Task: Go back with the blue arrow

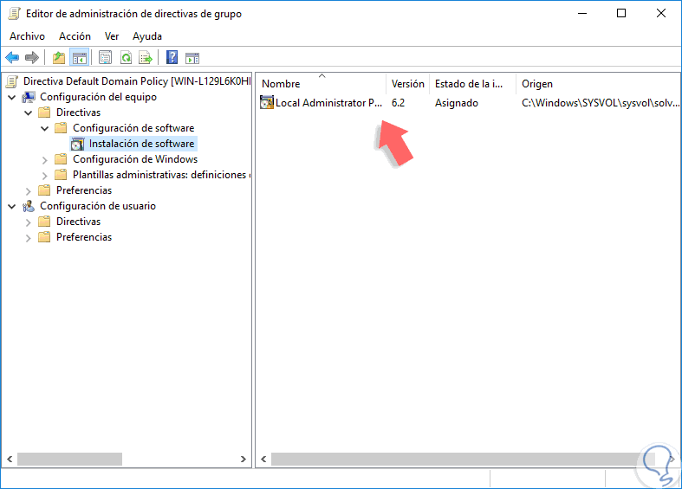Action: (x=12, y=57)
